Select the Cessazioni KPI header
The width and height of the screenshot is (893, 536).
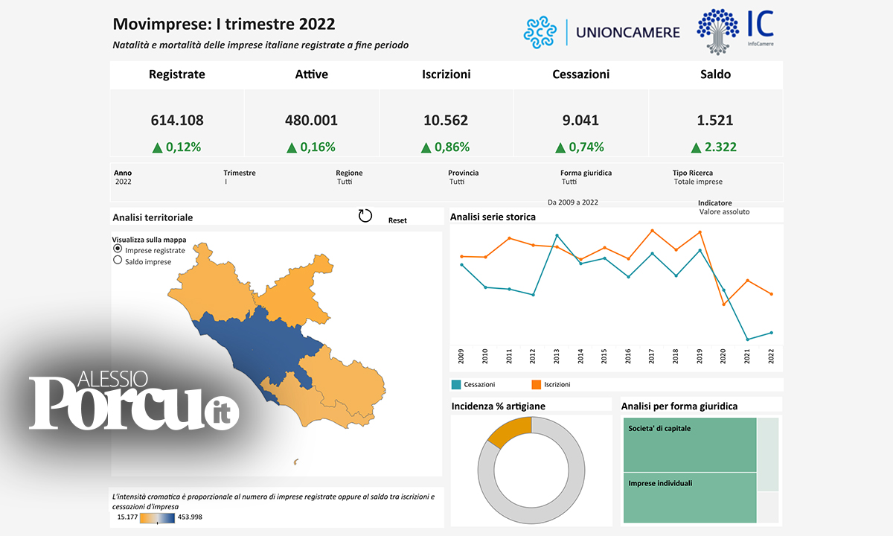[x=580, y=74]
